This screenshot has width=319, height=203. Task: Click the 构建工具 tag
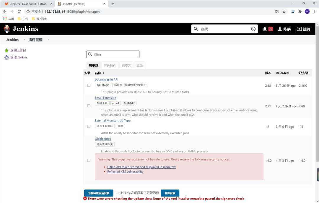click(x=102, y=103)
